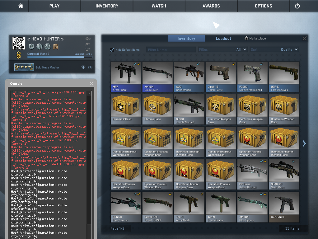Select the XM1014 Quicksilver item
Viewport: 318px width, 239px height.
(x=157, y=77)
